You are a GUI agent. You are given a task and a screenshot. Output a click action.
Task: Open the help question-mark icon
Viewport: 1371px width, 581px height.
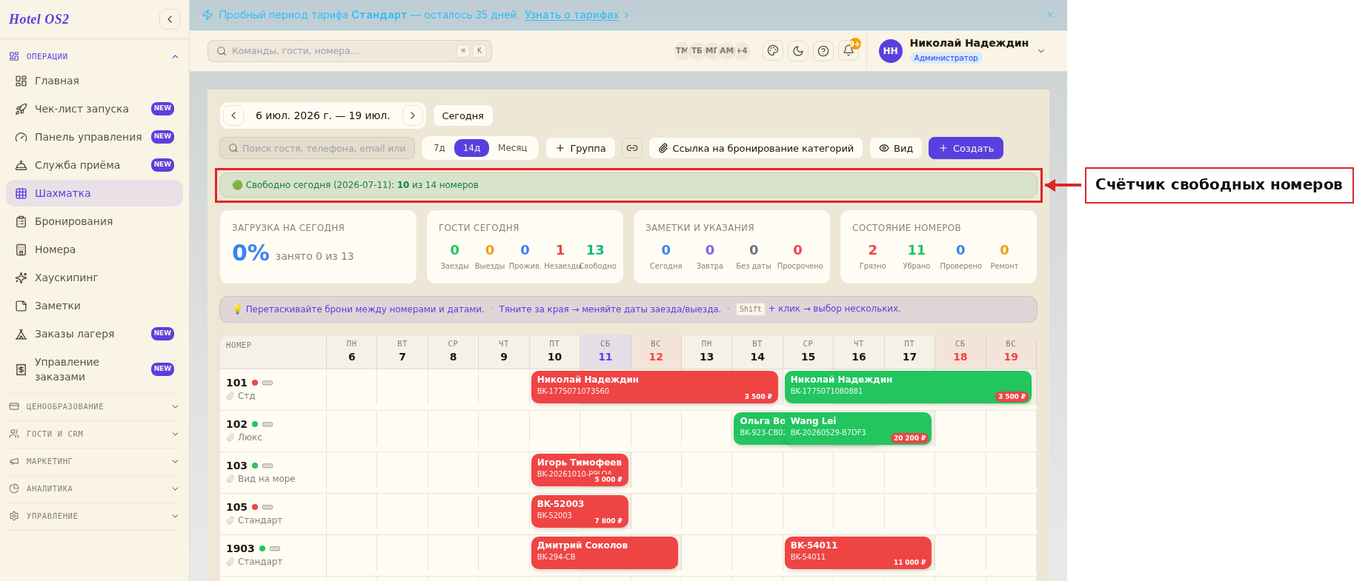click(x=823, y=50)
